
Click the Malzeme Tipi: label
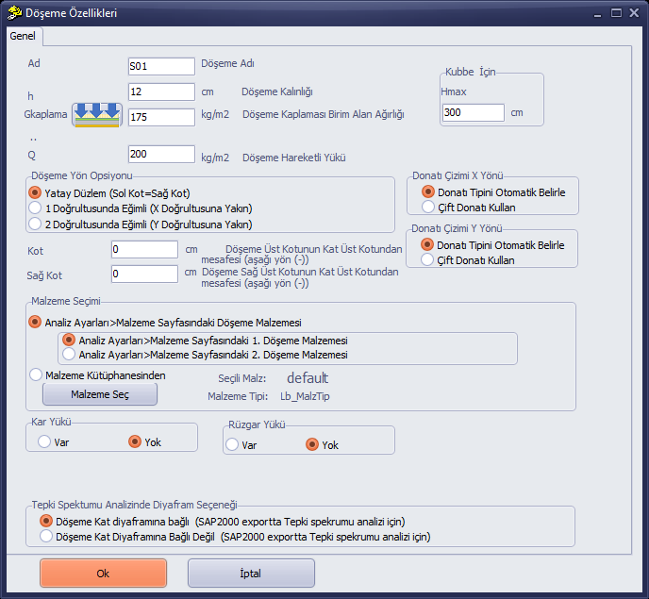[238, 396]
